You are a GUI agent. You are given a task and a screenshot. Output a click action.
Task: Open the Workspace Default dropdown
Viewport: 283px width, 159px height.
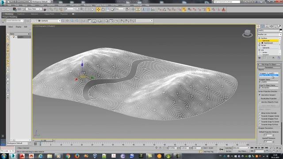coord(41,2)
